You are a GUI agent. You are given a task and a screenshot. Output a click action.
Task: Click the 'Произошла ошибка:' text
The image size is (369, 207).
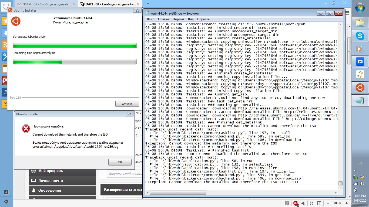(48, 126)
